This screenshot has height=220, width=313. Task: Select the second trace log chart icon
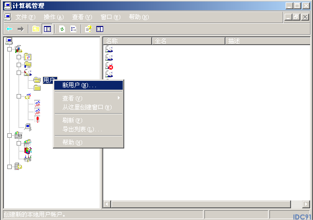pos(37,112)
